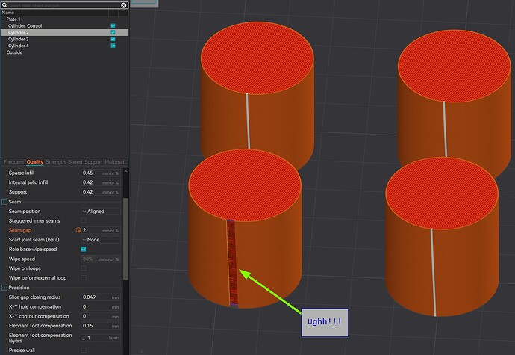Open the Scarf joint seam dropdown
This screenshot has height=355, width=515.
pyautogui.click(x=101, y=240)
